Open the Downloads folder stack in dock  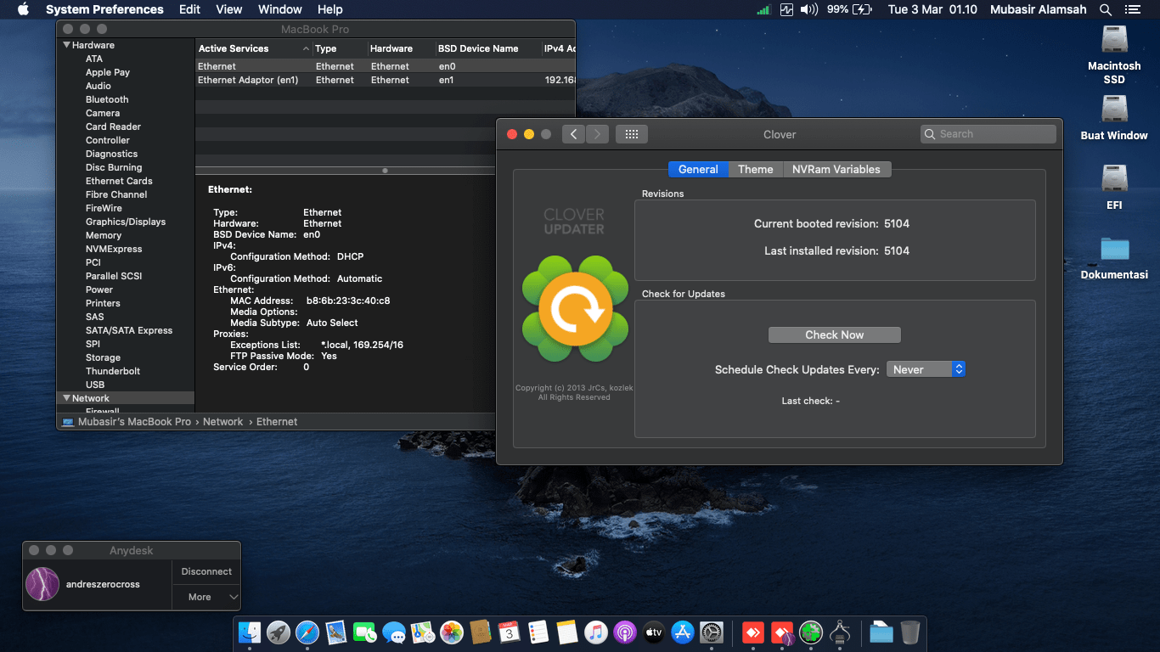click(881, 632)
